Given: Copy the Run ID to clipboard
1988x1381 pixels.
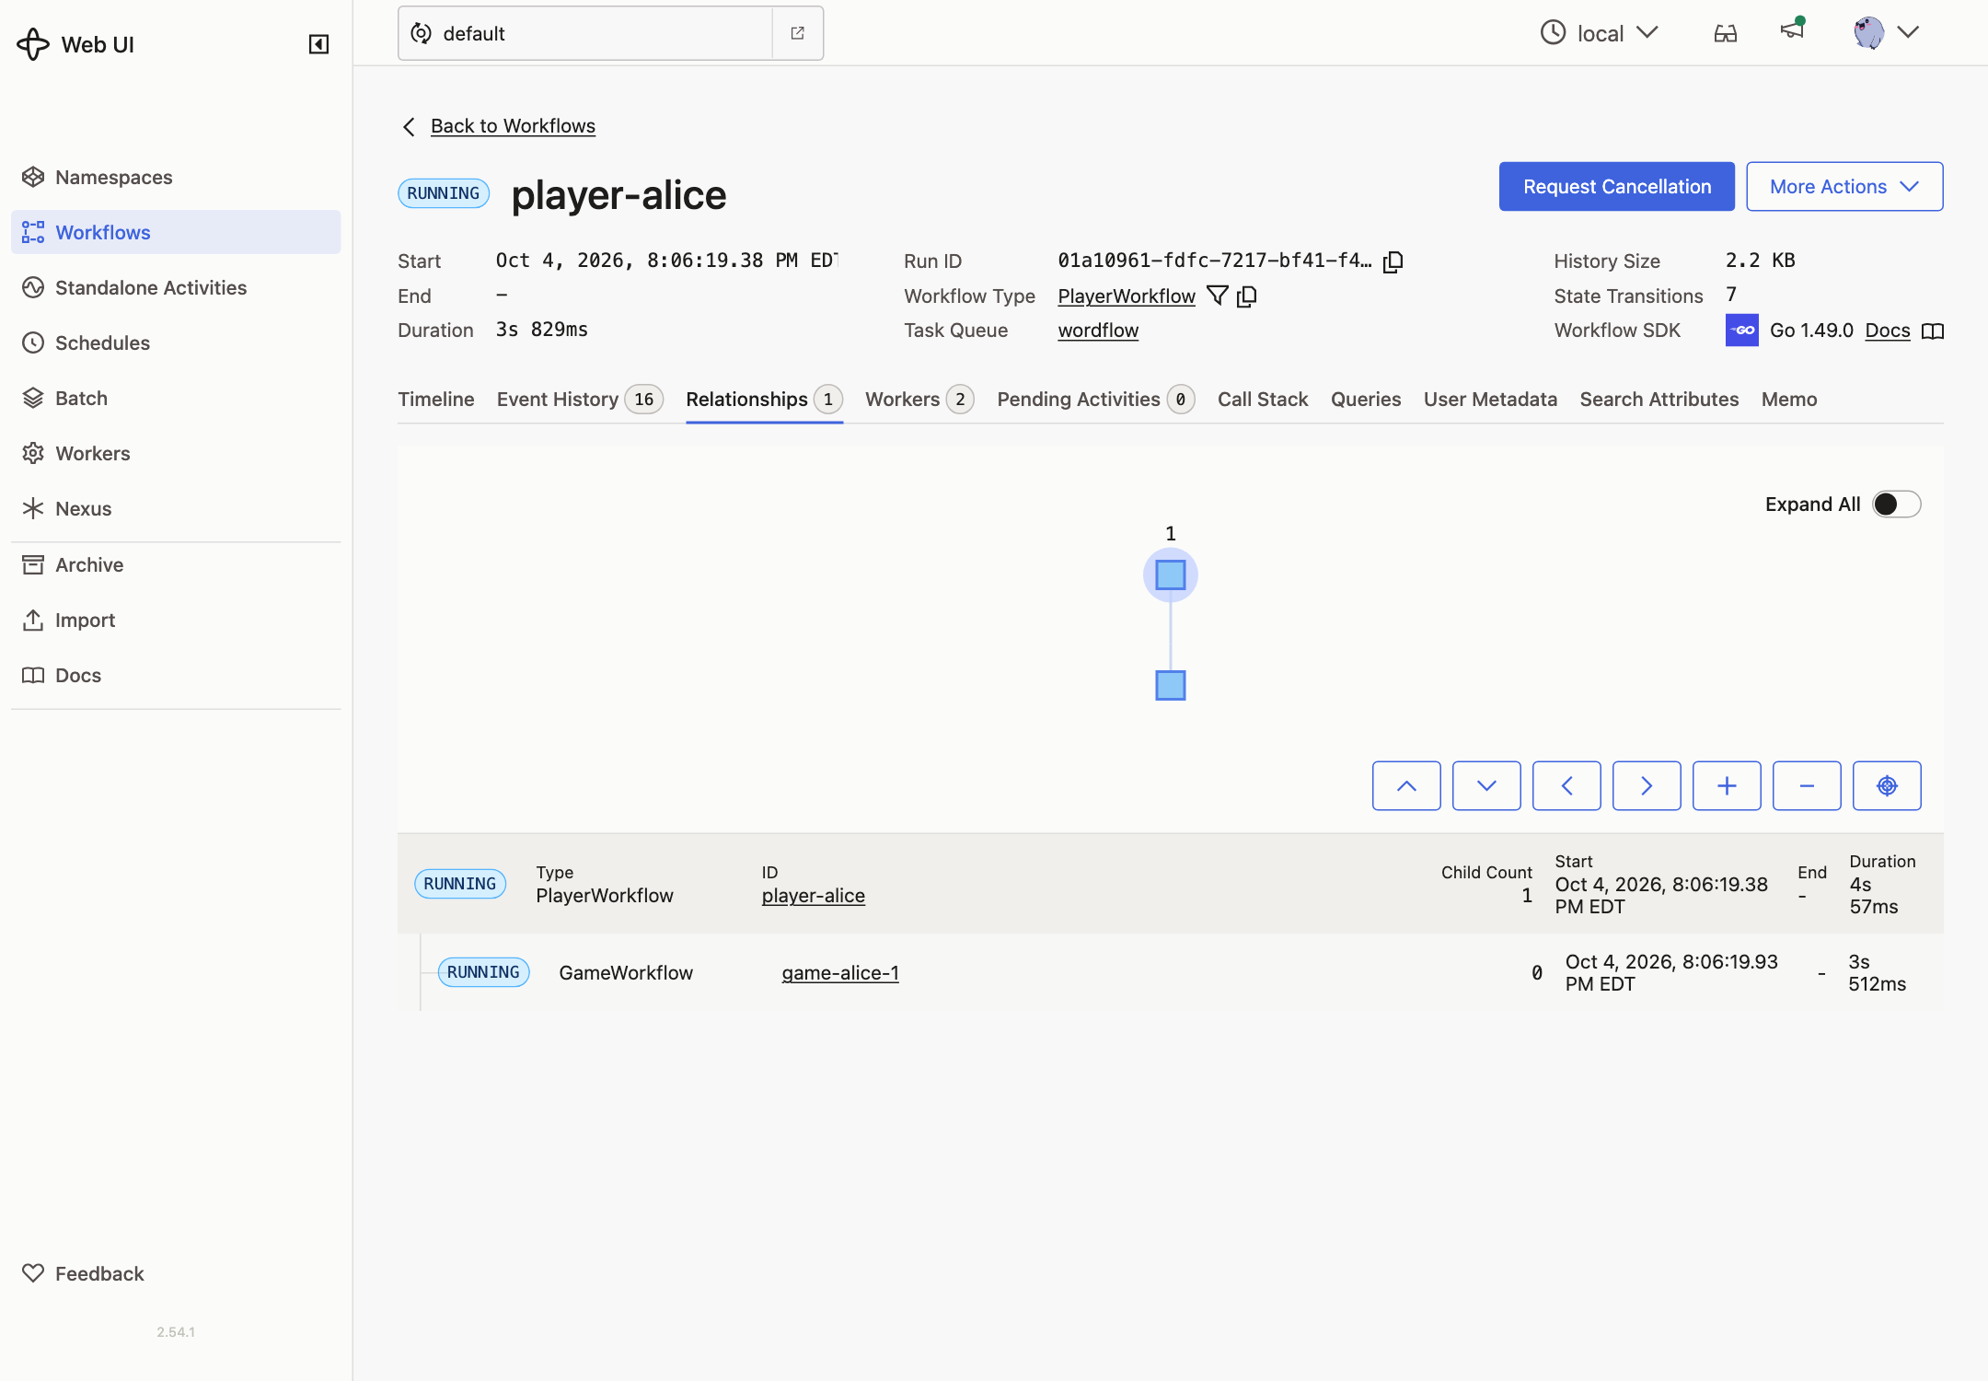Looking at the screenshot, I should [x=1393, y=261].
